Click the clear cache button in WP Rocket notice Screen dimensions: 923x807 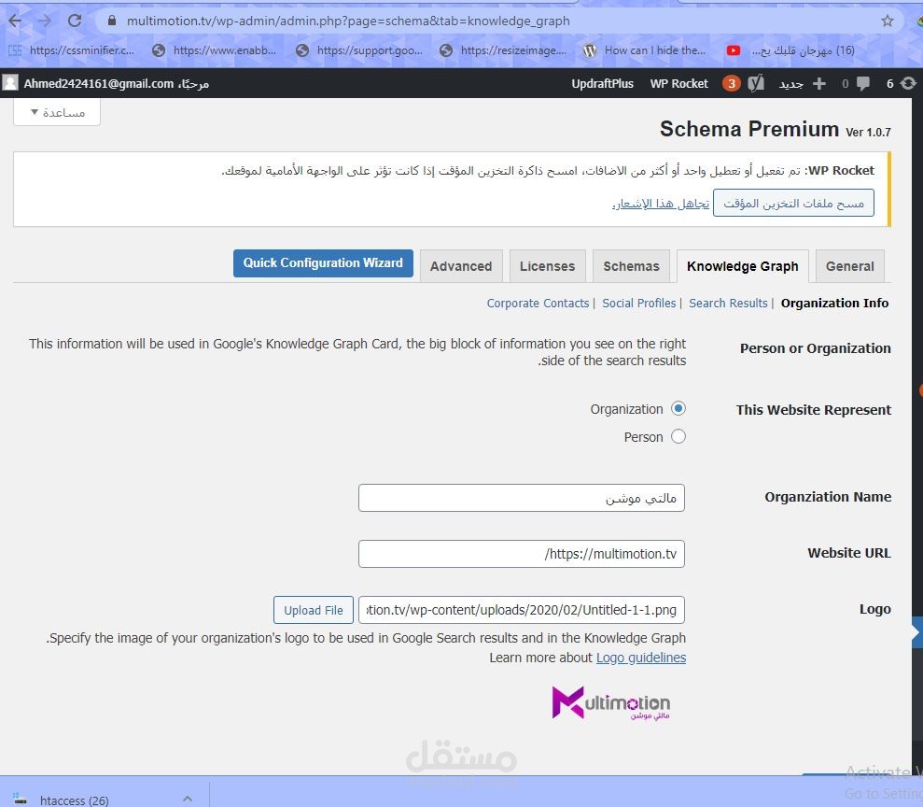[793, 204]
